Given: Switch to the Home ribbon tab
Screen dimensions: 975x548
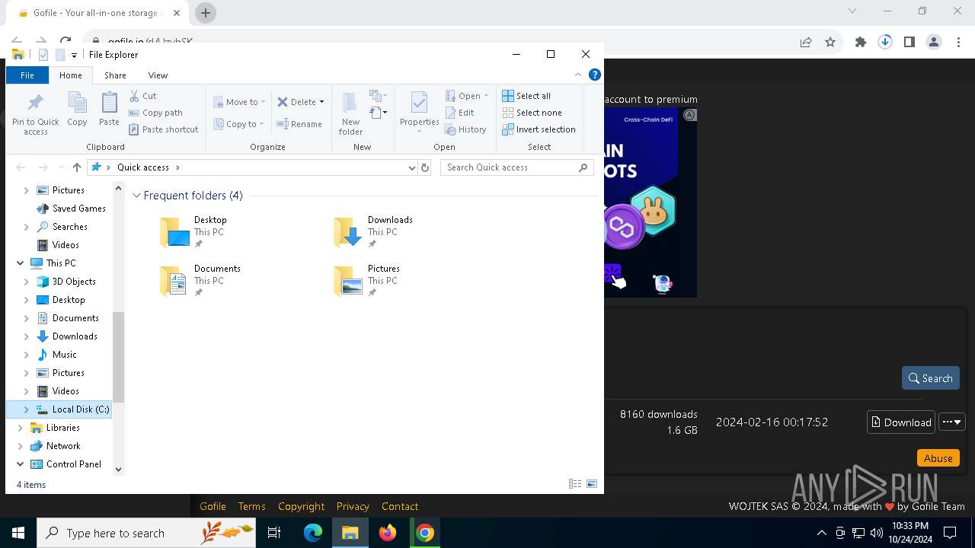Looking at the screenshot, I should pyautogui.click(x=71, y=75).
